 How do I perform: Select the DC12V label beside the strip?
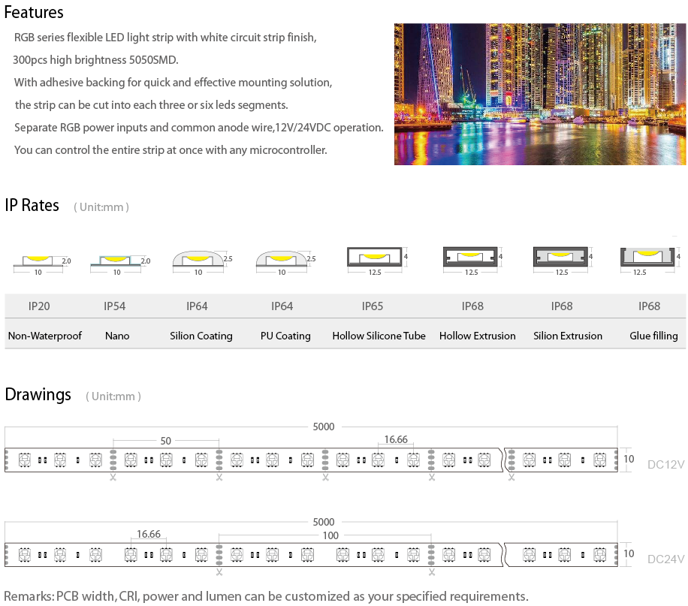point(665,464)
